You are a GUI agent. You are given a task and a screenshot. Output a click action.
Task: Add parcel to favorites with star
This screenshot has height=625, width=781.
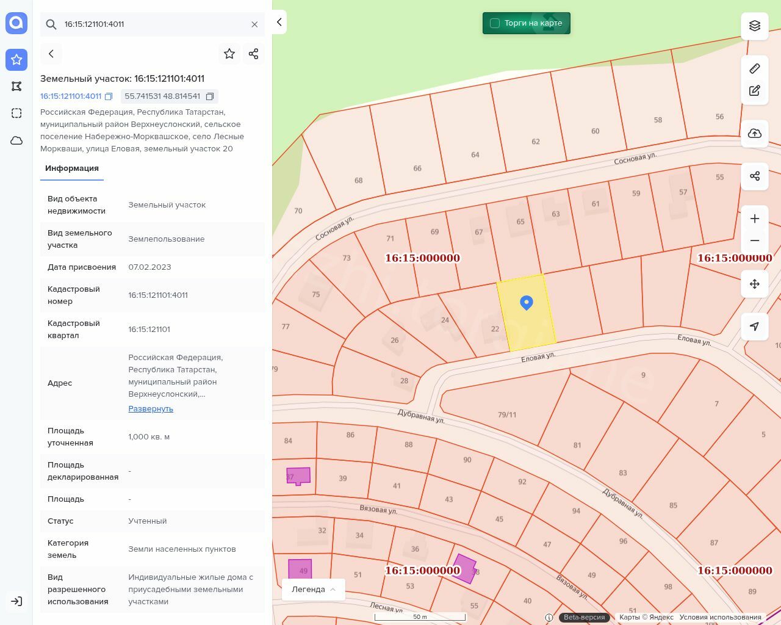[x=229, y=54]
